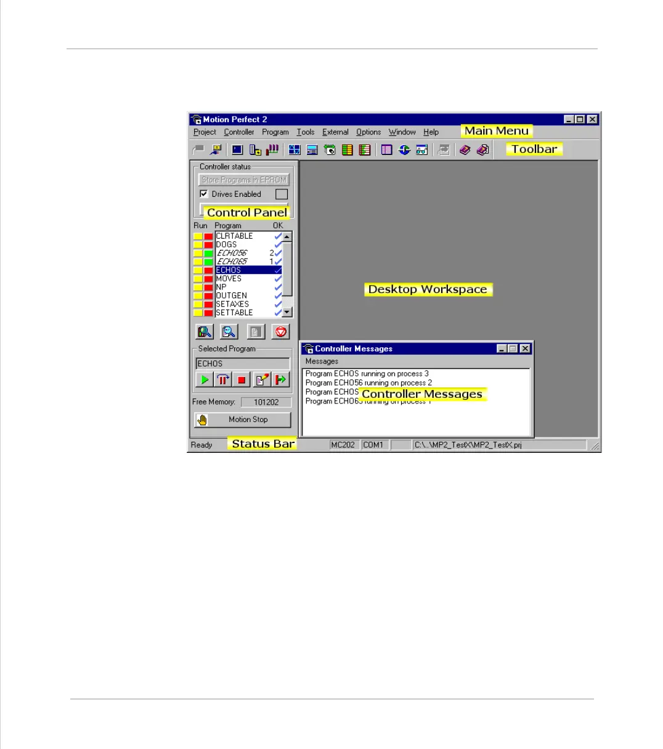The height and width of the screenshot is (749, 663).
Task: Stop the selected program with red square
Action: 242,380
